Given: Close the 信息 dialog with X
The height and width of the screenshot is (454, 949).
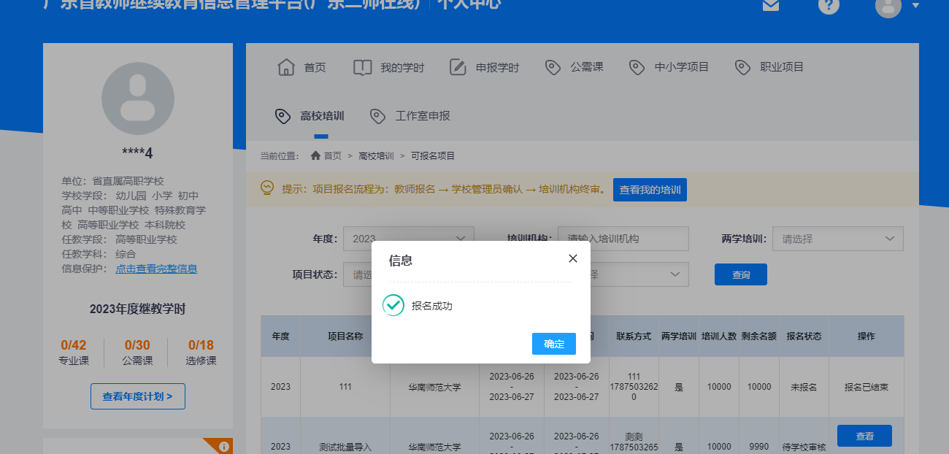Looking at the screenshot, I should [573, 258].
